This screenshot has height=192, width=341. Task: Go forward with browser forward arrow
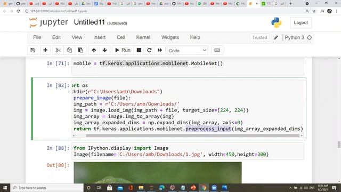[x=12, y=11]
